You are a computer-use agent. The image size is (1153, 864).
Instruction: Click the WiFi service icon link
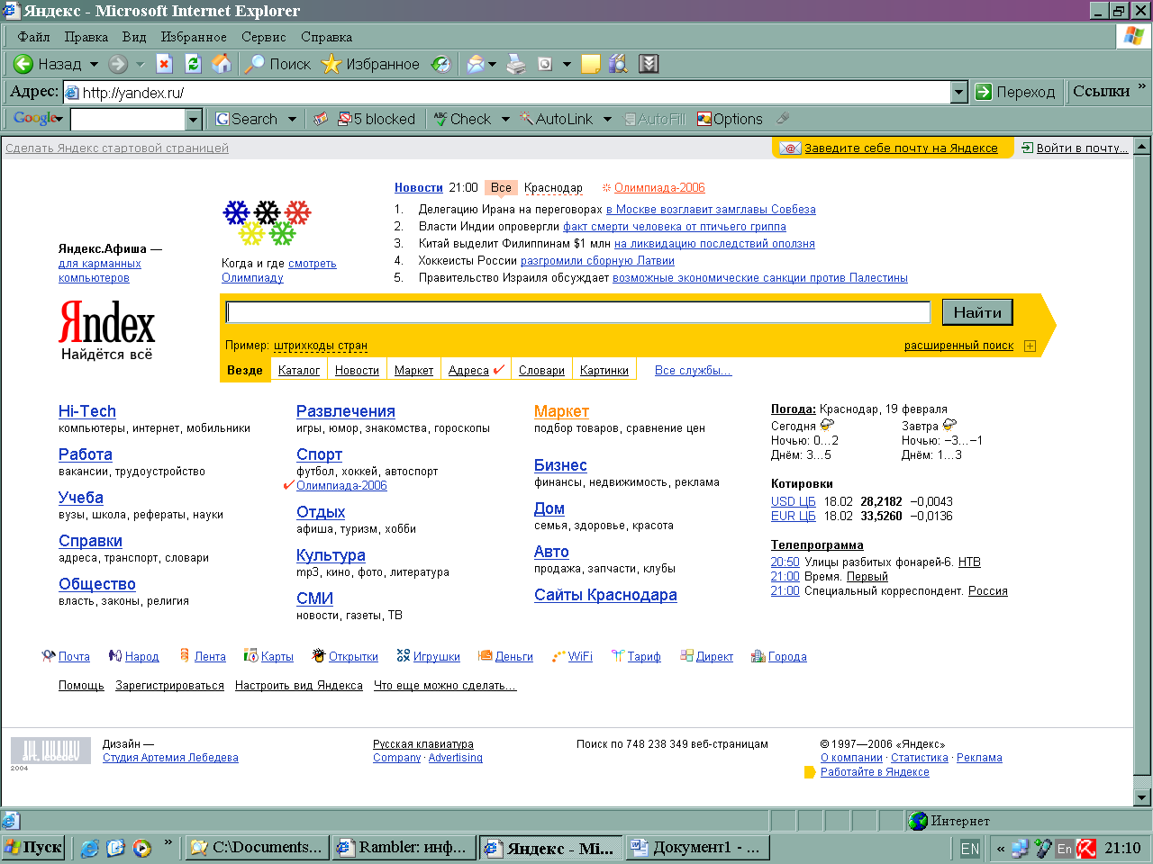[x=572, y=656]
